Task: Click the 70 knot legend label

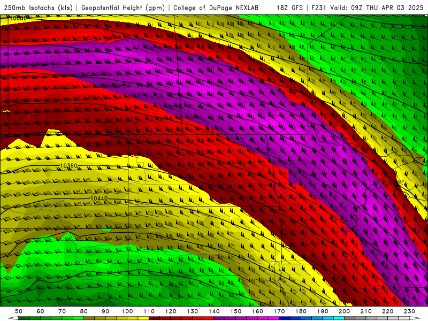Action: (62, 311)
